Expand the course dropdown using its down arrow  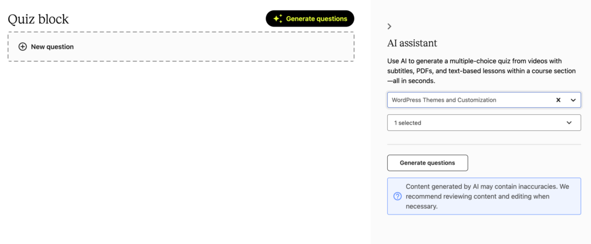point(573,100)
